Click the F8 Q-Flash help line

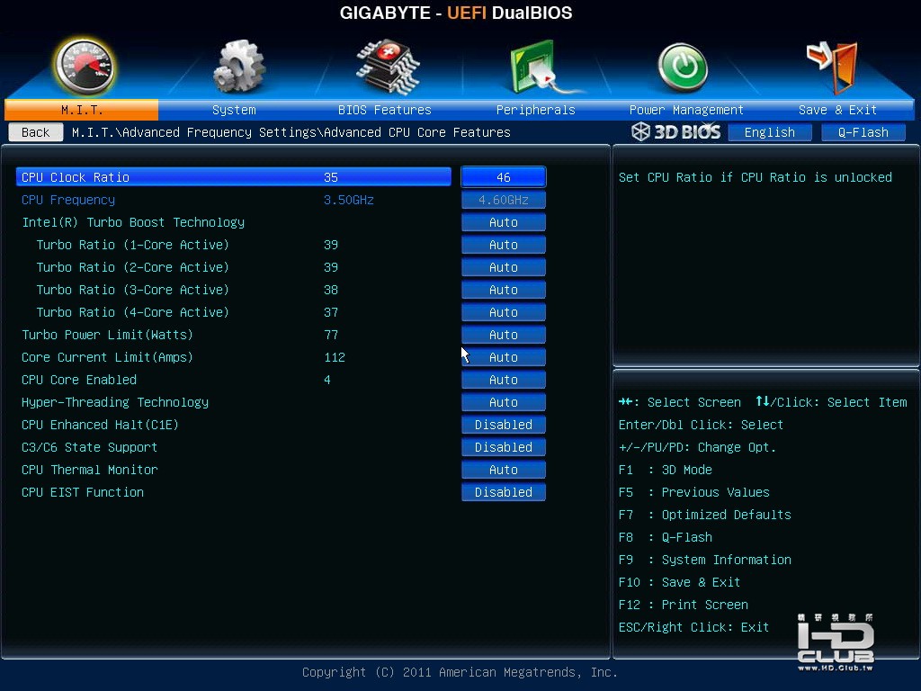(666, 537)
